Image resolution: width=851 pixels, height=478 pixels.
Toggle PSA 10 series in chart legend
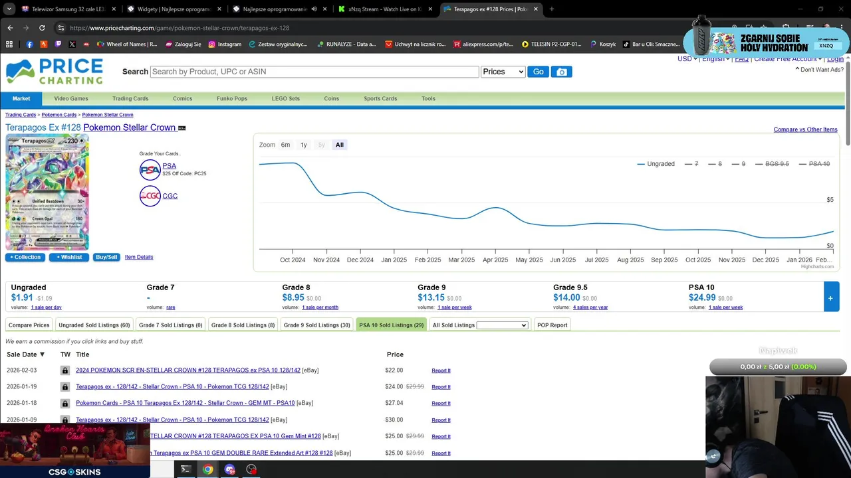tap(814, 164)
